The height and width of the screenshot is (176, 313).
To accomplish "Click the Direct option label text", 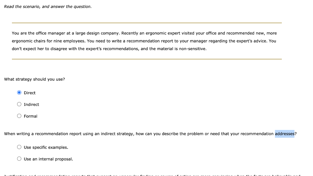I will (x=29, y=93).
